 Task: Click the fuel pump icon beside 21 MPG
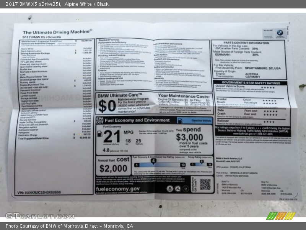[100, 133]
